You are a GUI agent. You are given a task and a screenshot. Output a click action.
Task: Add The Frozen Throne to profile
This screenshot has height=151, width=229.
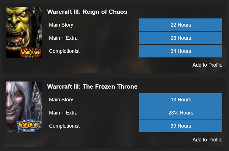(207, 140)
